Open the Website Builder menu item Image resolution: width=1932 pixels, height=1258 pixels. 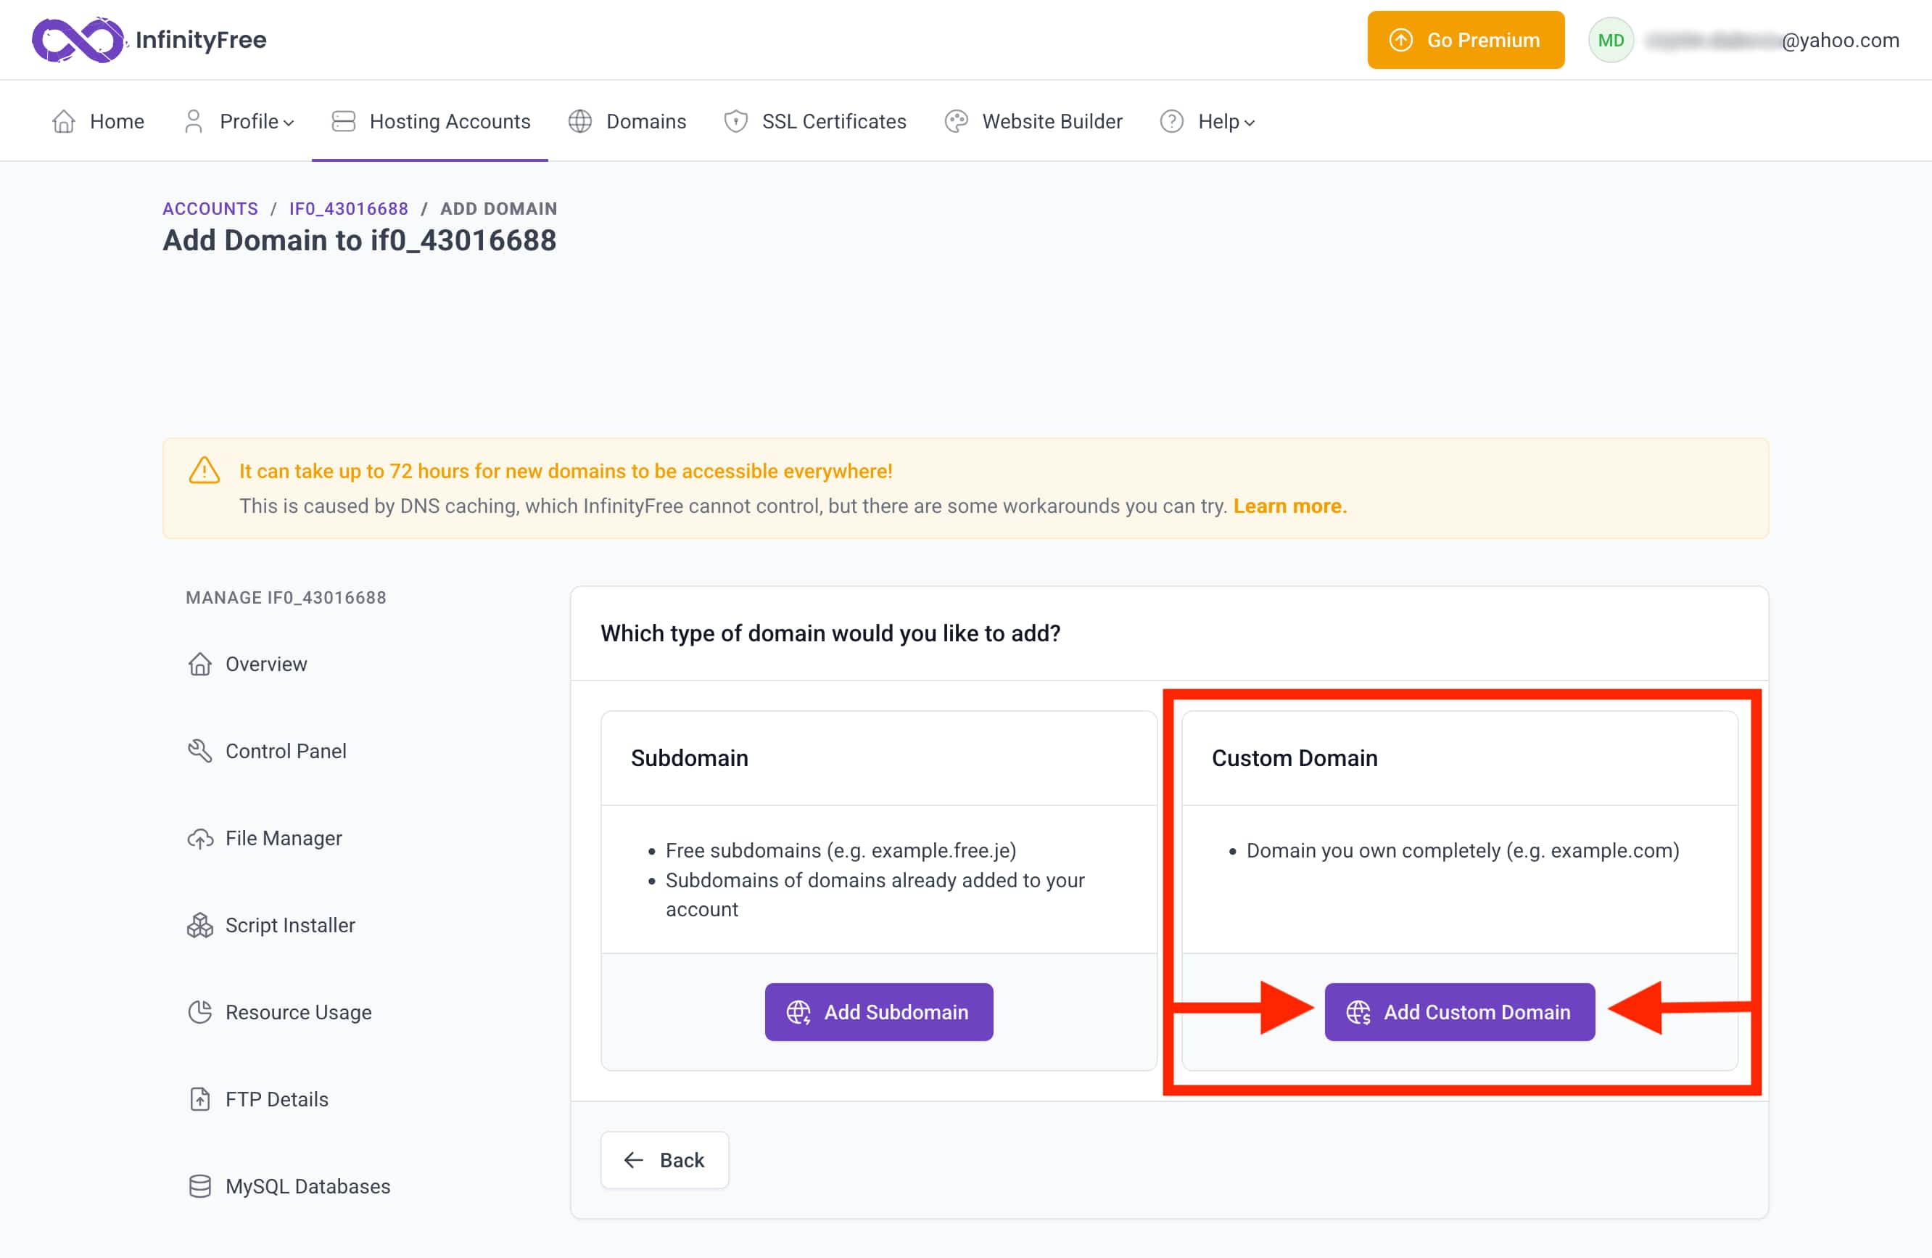1033,122
